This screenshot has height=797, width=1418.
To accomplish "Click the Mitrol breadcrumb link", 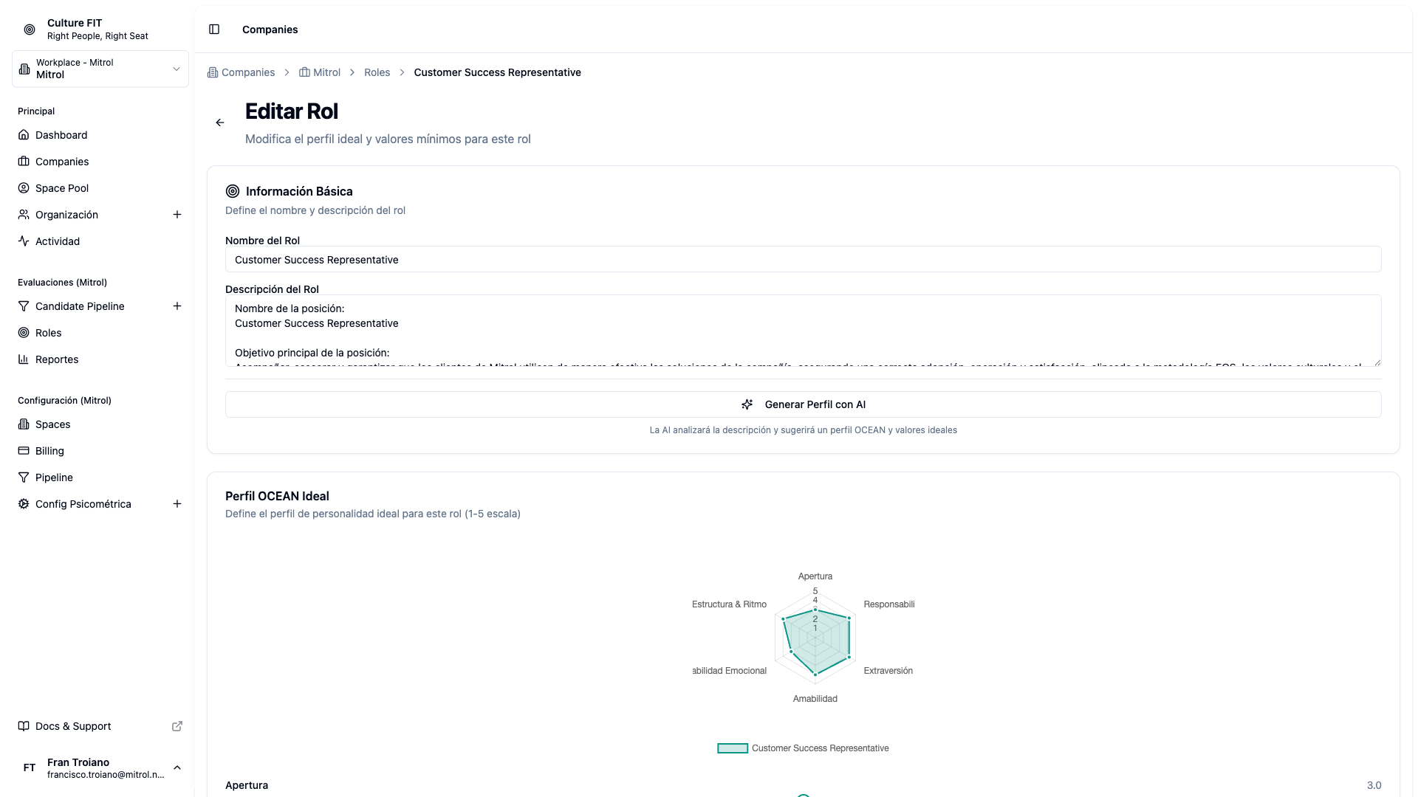I will [x=326, y=72].
